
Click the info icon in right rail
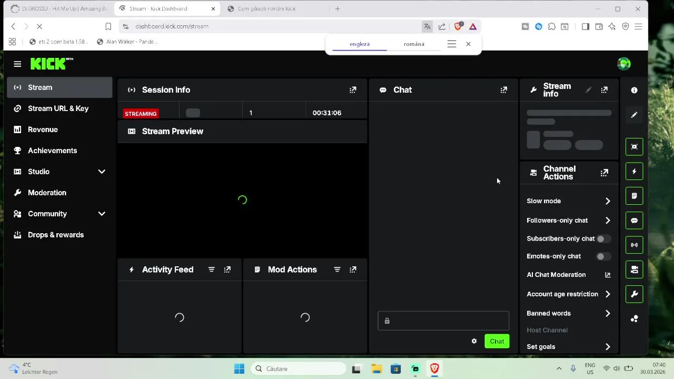click(x=634, y=90)
